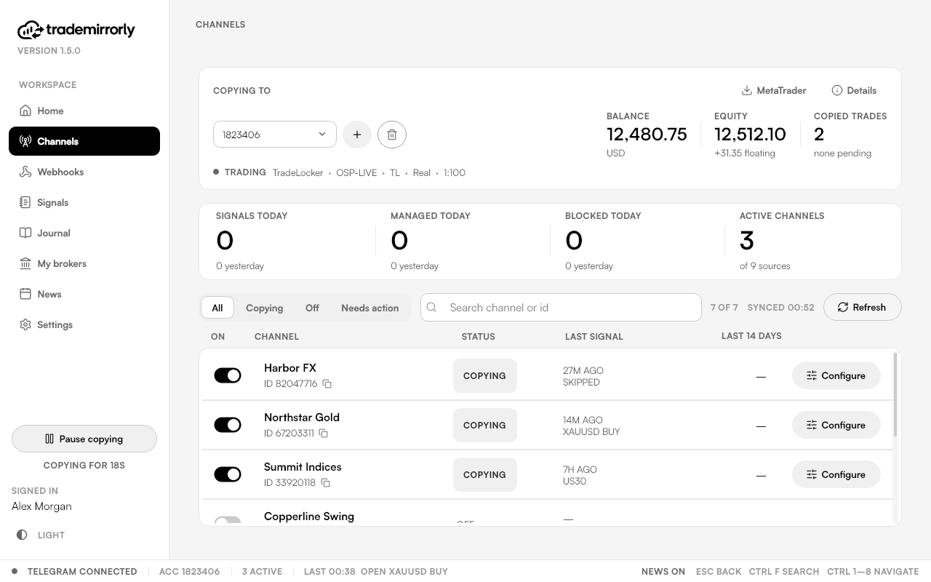The height and width of the screenshot is (582, 931).
Task: Click the 3 ACTIVE status bar entry
Action: pos(262,571)
